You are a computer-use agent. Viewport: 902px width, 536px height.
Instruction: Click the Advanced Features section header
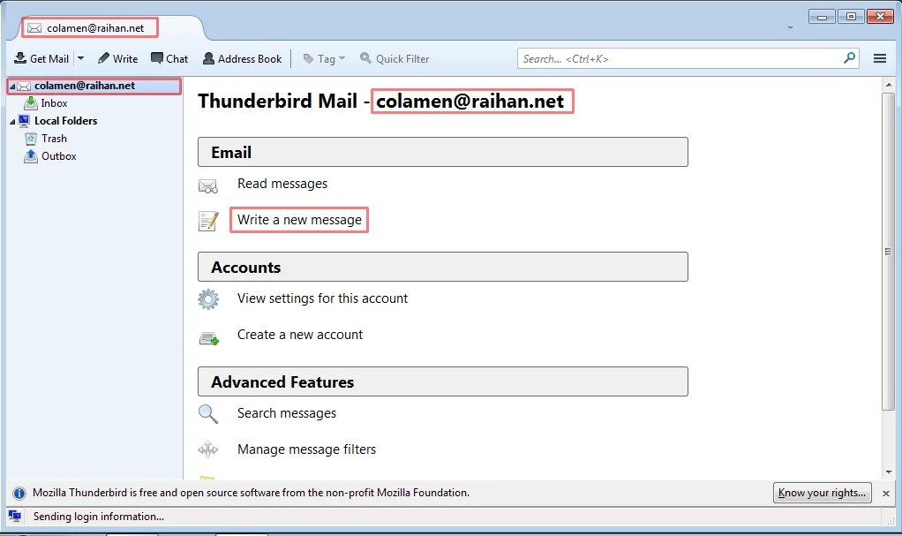[443, 381]
